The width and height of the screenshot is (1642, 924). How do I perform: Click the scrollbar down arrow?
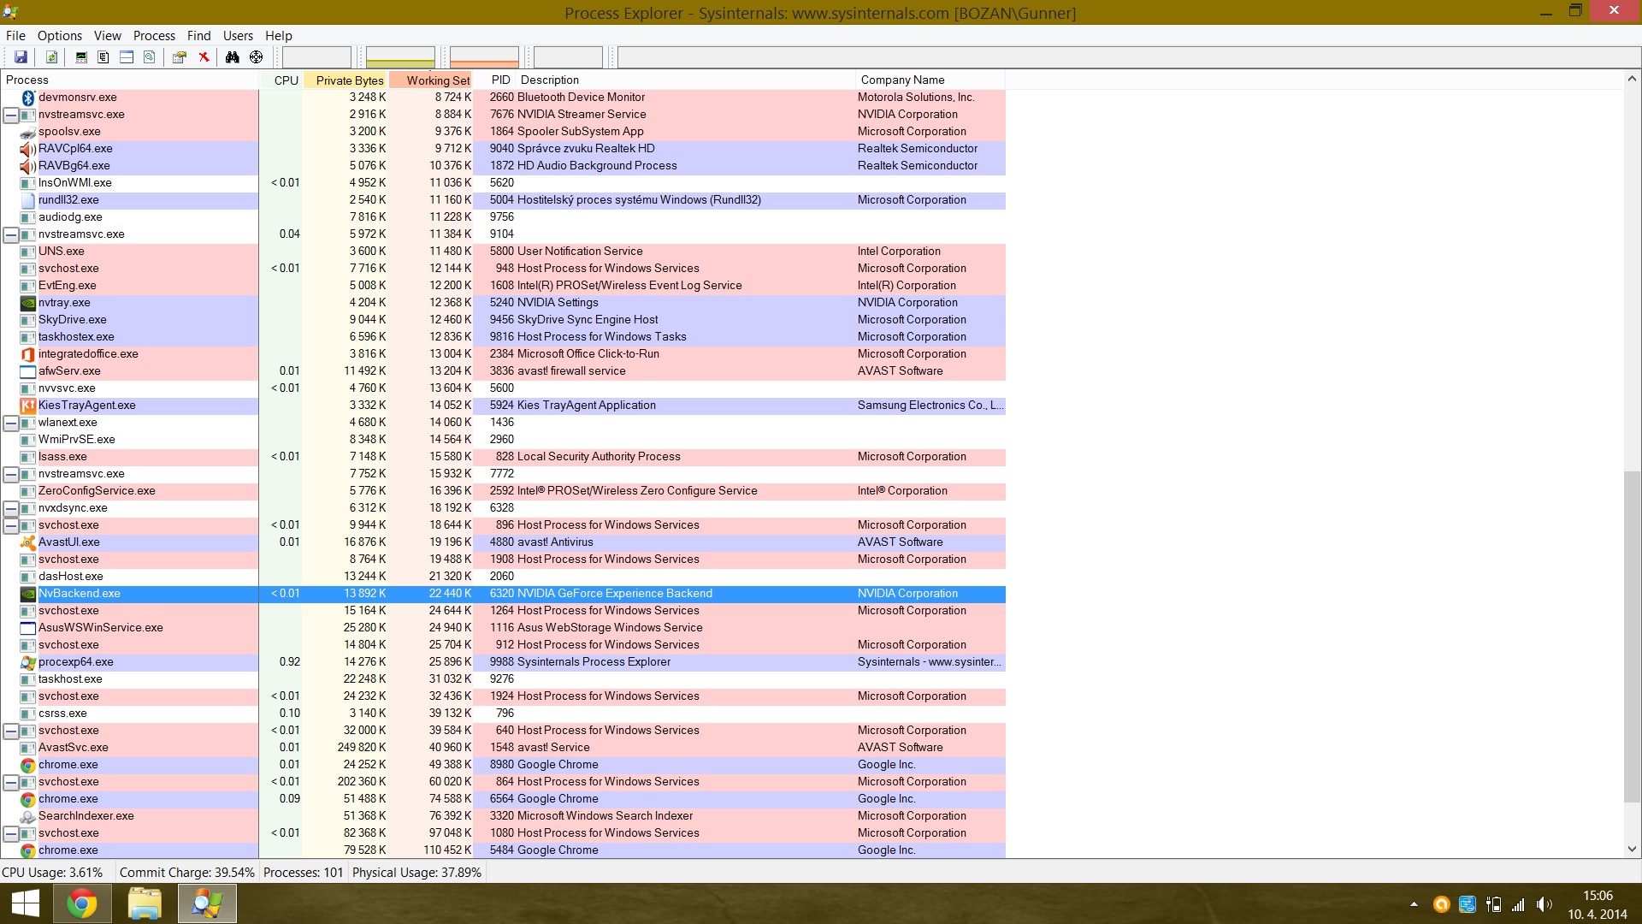(x=1632, y=850)
